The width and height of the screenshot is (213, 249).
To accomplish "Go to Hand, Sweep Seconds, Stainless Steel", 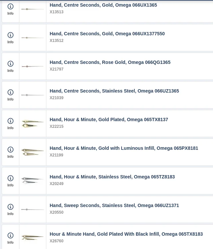I will (x=114, y=205).
